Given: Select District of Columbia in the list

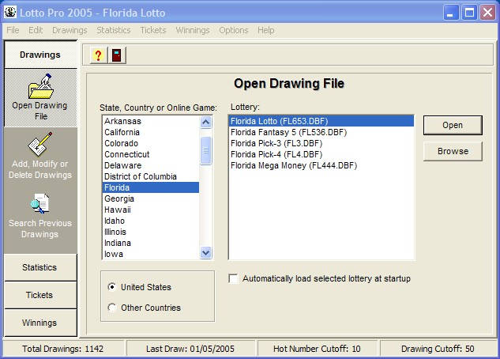Looking at the screenshot, I should [151, 176].
